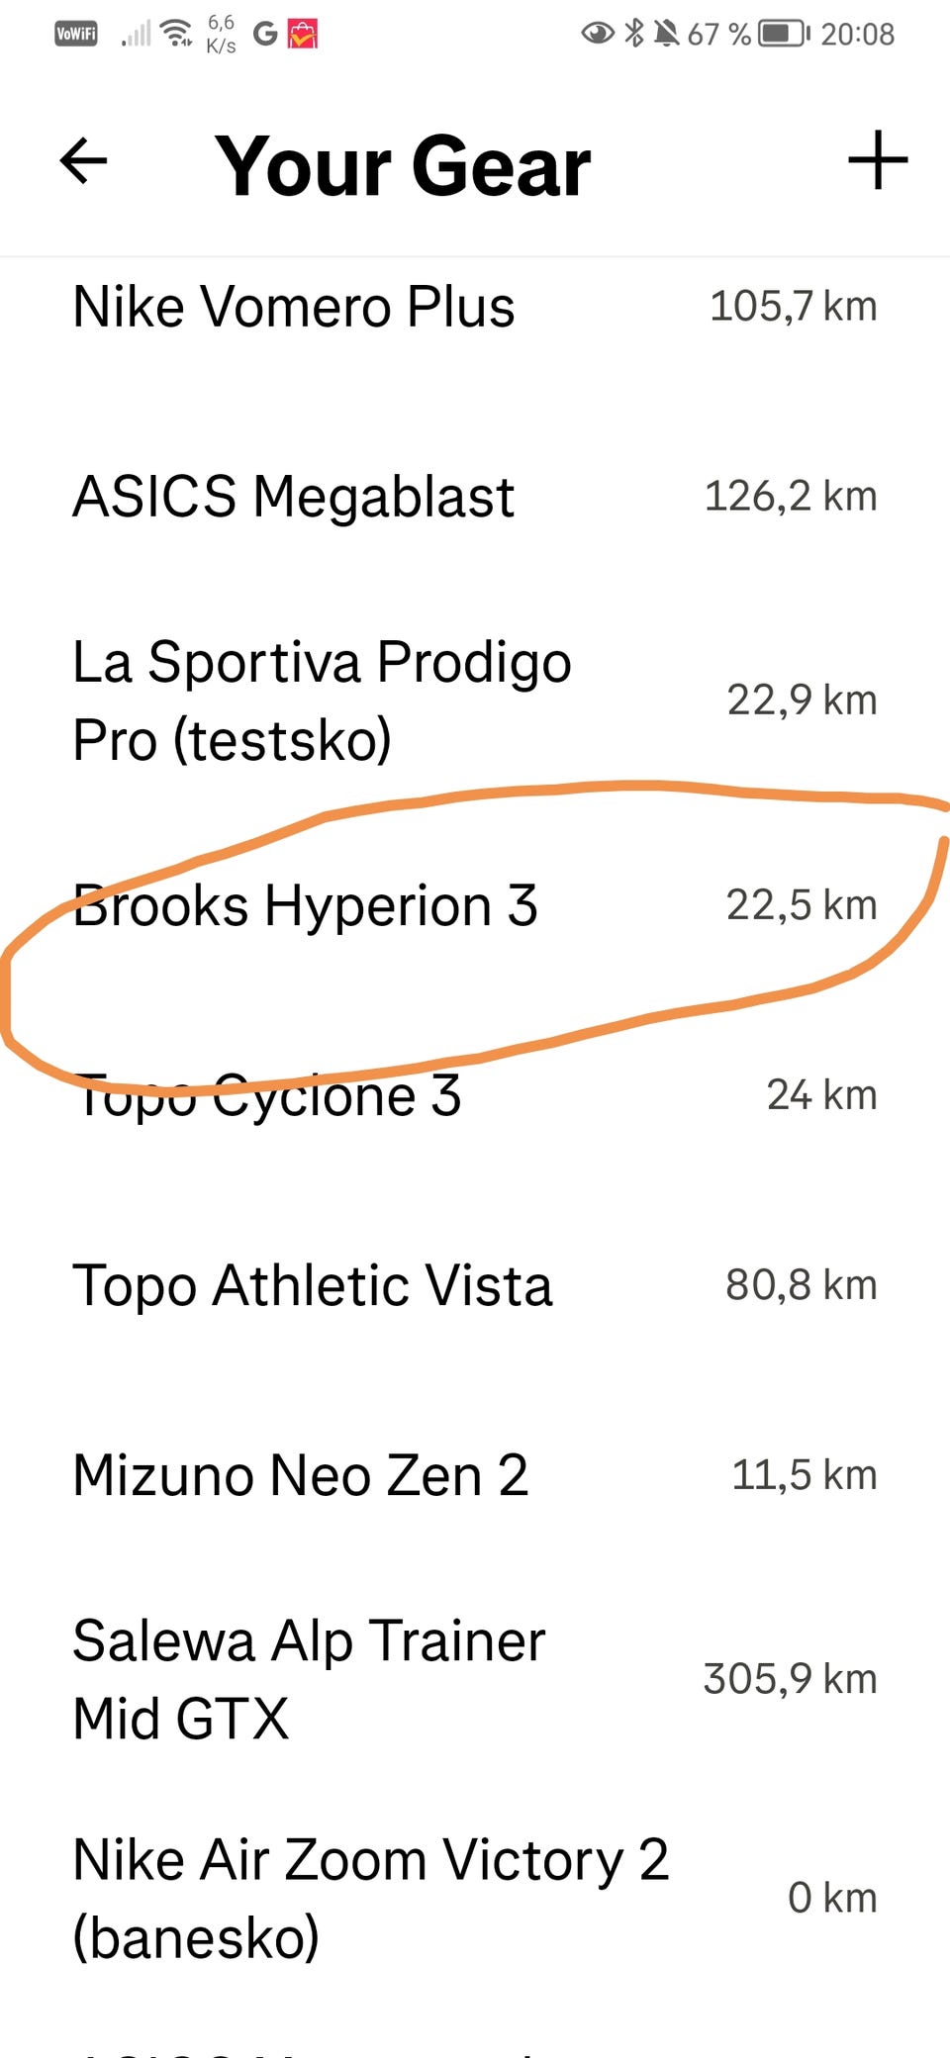Choose Mizuno Neo Zen 2
The height and width of the screenshot is (2058, 950).
475,1475
